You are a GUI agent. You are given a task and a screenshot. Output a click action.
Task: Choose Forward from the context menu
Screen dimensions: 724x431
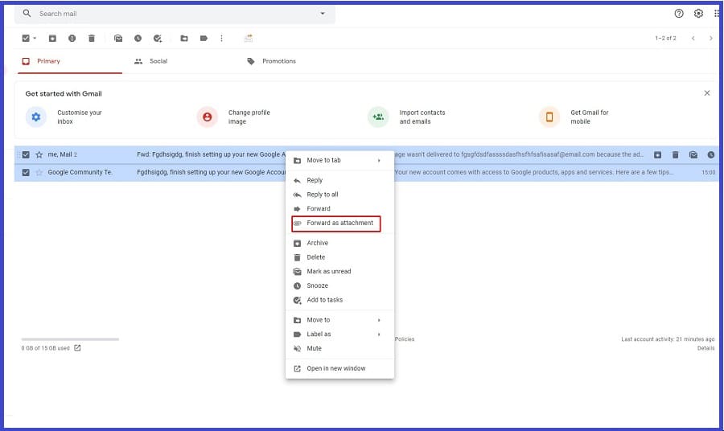point(339,208)
